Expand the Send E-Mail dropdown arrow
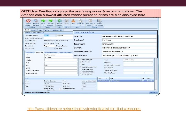Screen dimensions: 186x116 click(x=80, y=25)
